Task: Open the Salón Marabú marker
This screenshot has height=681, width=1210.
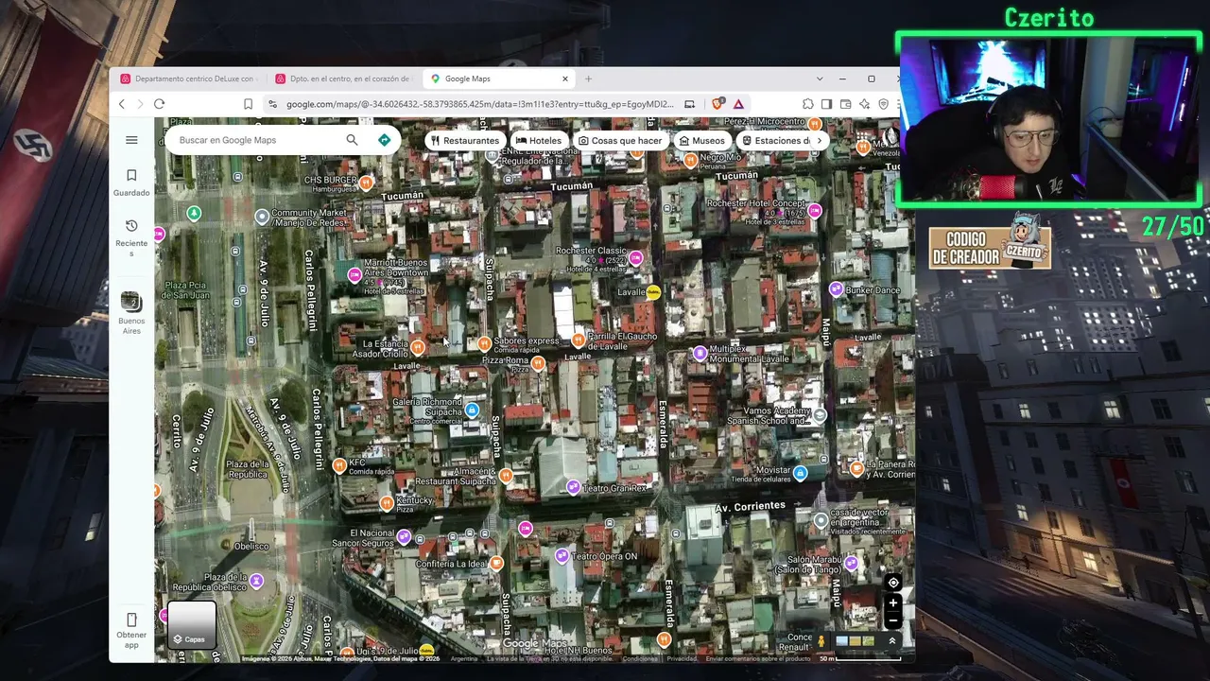Action: 851,563
